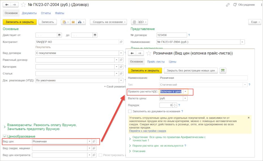The height and width of the screenshot is (161, 263).
Task: Collapse the Ценообразование section
Action: pyautogui.click(x=5, y=136)
